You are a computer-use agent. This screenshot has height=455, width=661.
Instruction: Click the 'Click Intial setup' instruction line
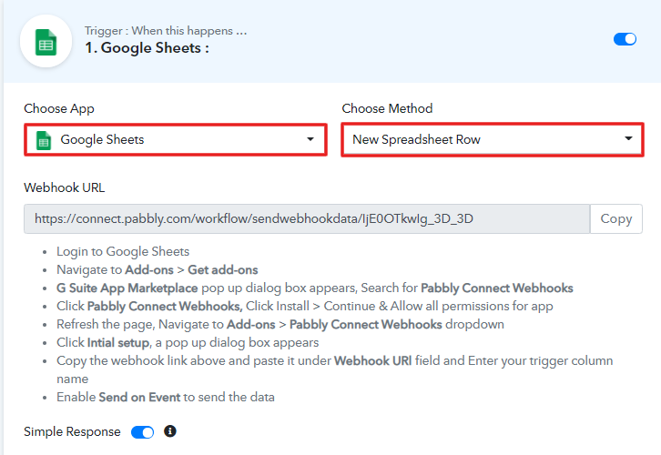[x=188, y=342]
